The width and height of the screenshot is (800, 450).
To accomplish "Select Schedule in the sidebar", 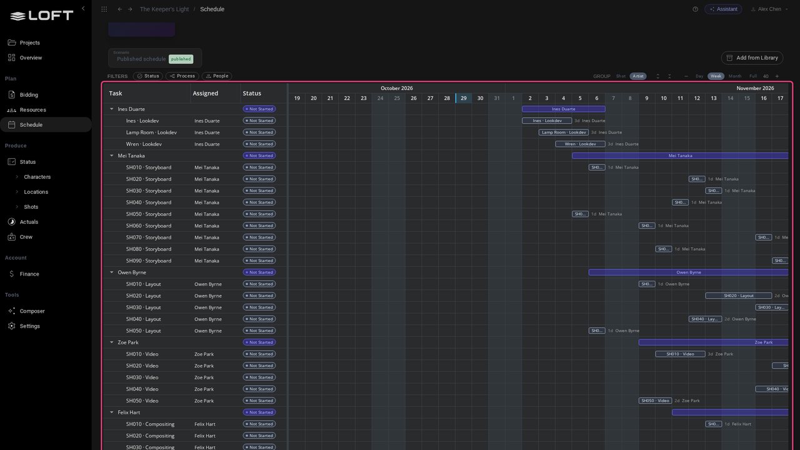I will [46, 125].
